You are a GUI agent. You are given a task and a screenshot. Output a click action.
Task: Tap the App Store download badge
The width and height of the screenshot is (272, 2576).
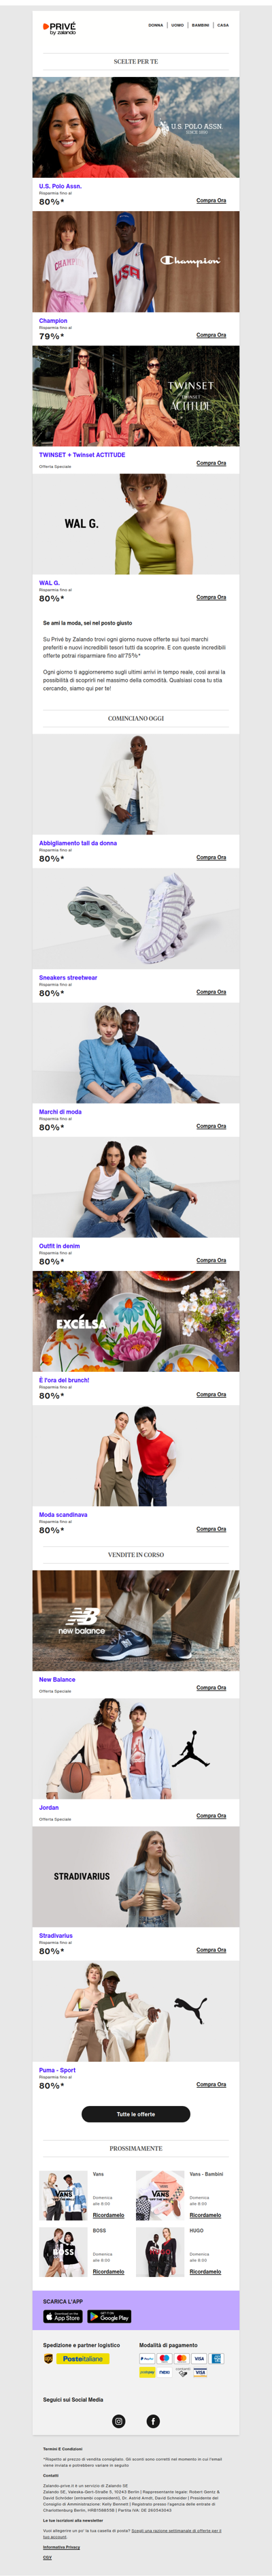(x=62, y=2316)
